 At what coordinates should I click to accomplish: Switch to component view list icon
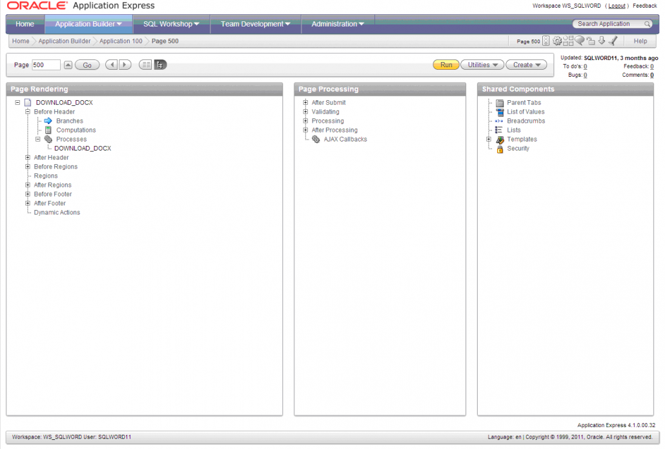[x=146, y=65]
